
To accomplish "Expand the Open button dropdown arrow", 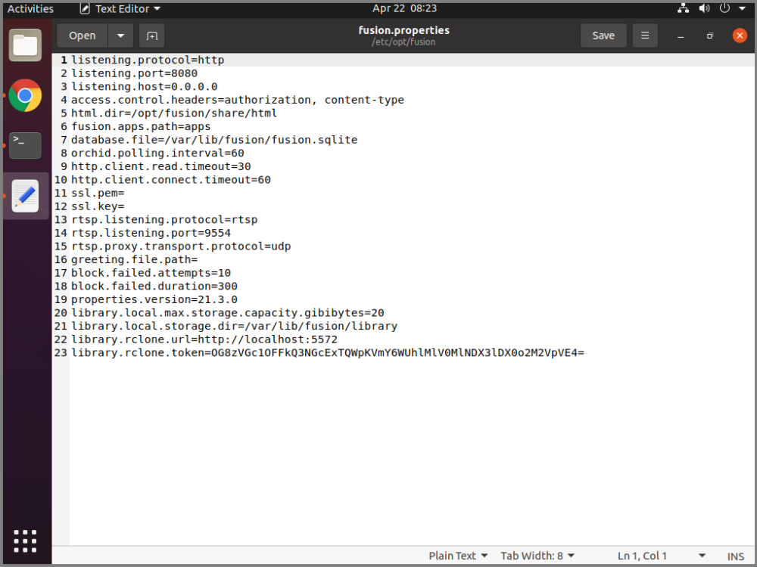I will pos(120,35).
